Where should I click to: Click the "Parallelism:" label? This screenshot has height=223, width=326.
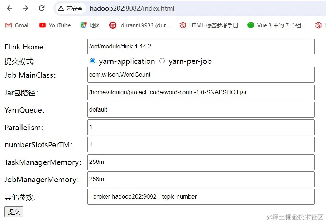coord(24,127)
